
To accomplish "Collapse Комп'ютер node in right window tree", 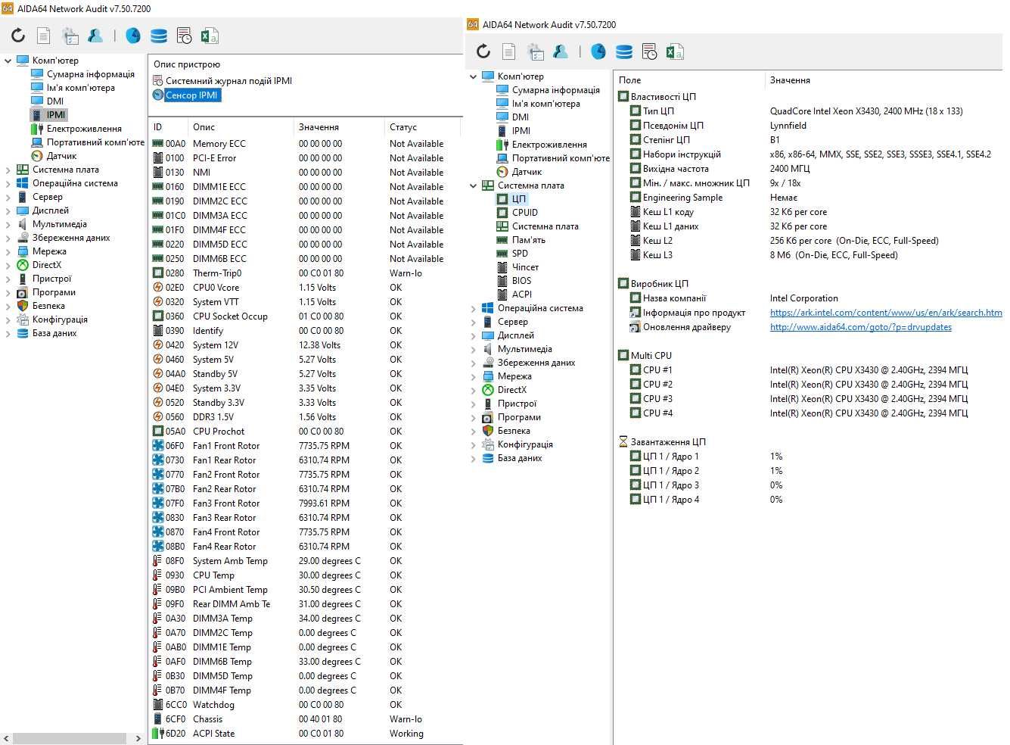I will pos(474,76).
